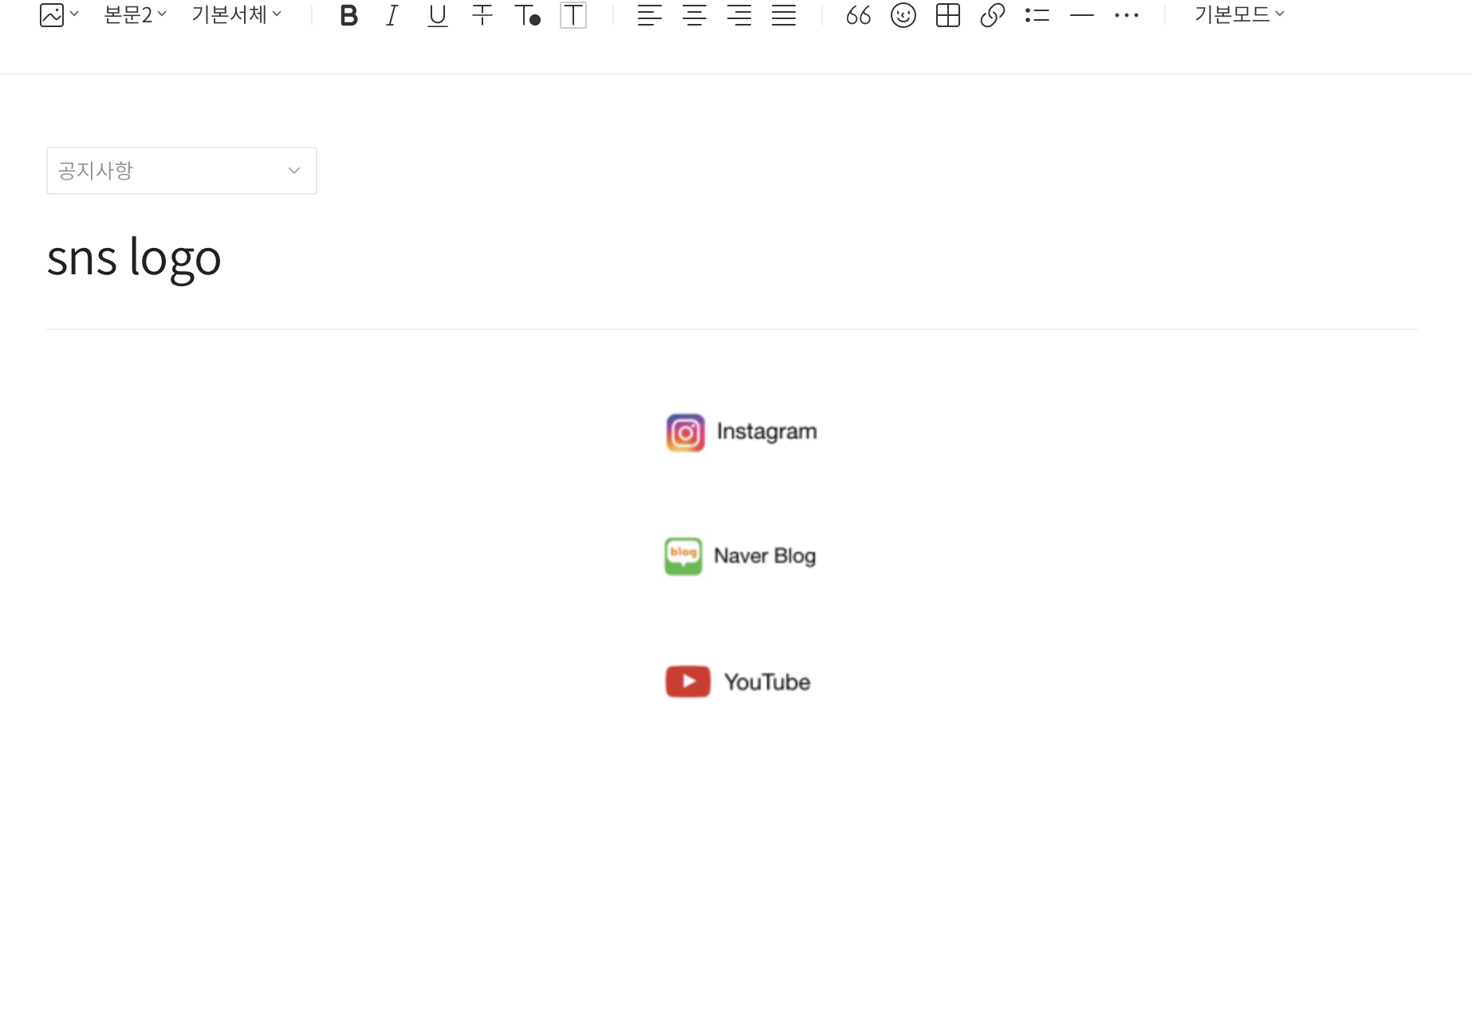Justify the text alignment
1472x1016 pixels.
point(784,15)
